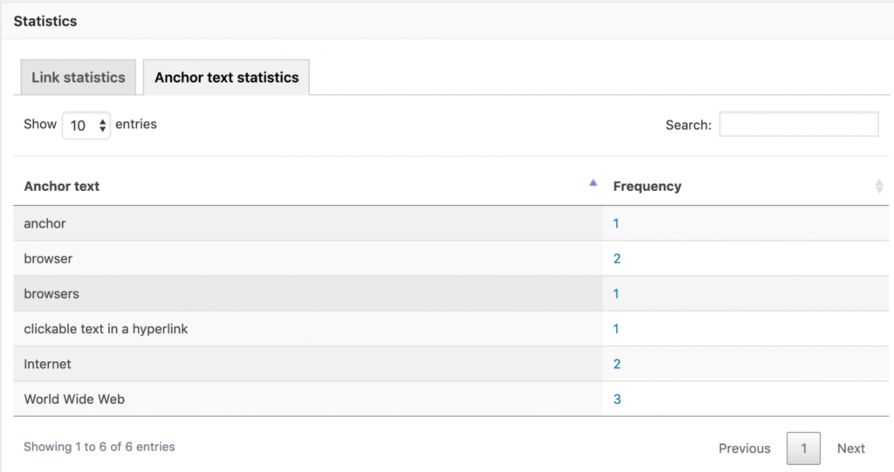Click the Statistics panel heading
The height and width of the screenshot is (472, 894).
(x=45, y=21)
